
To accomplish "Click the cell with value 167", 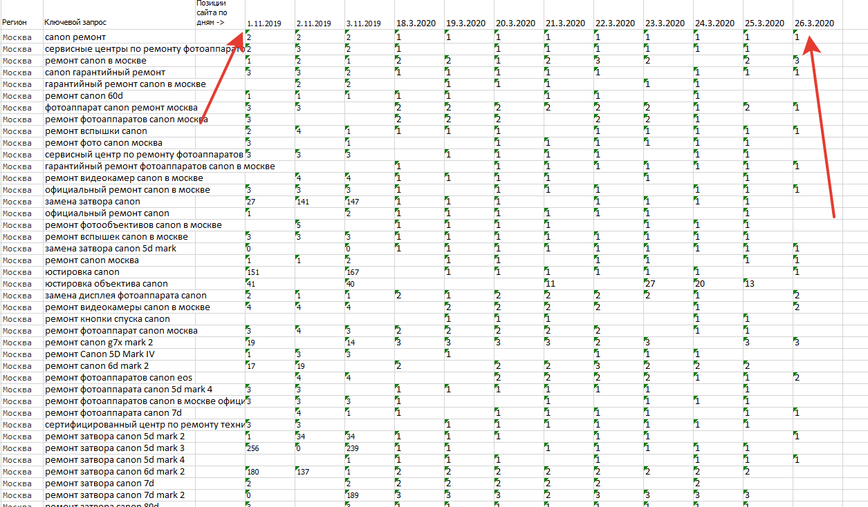I will [369, 271].
